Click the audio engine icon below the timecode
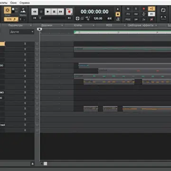The width and height of the screenshot is (171, 171). 77,19
